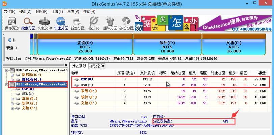Close the disk map panel with the X
This screenshot has height=135, width=274.
(4, 35)
